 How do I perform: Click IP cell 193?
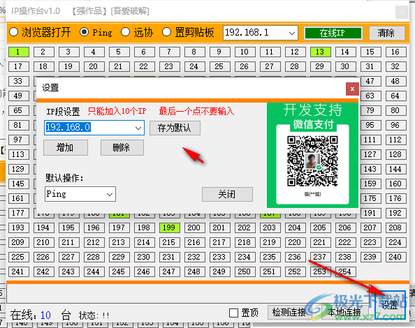click(19, 228)
